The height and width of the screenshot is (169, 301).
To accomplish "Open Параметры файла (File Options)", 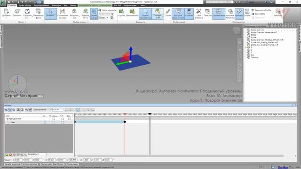I will (38, 14).
